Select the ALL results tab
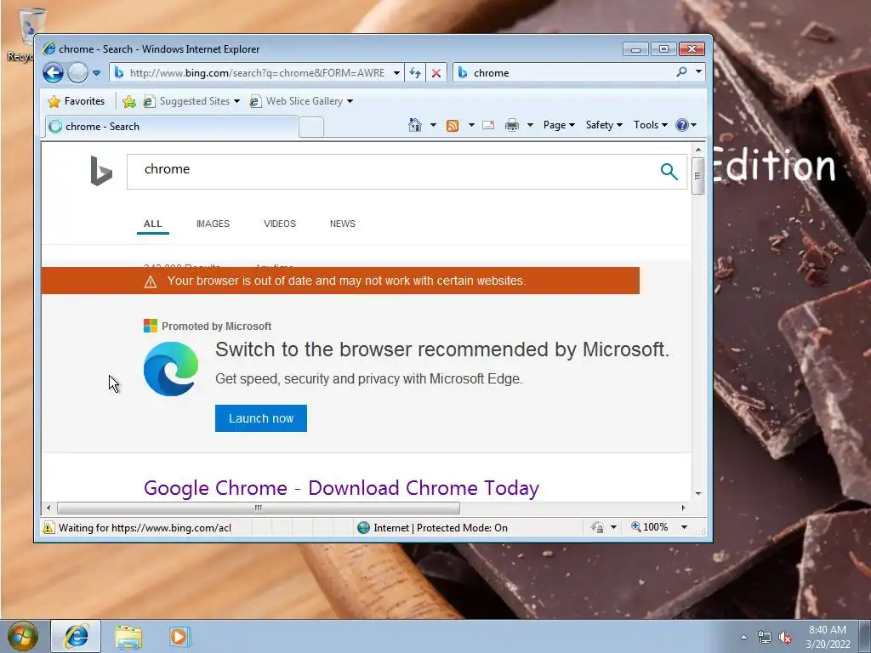This screenshot has width=871, height=653. [153, 224]
